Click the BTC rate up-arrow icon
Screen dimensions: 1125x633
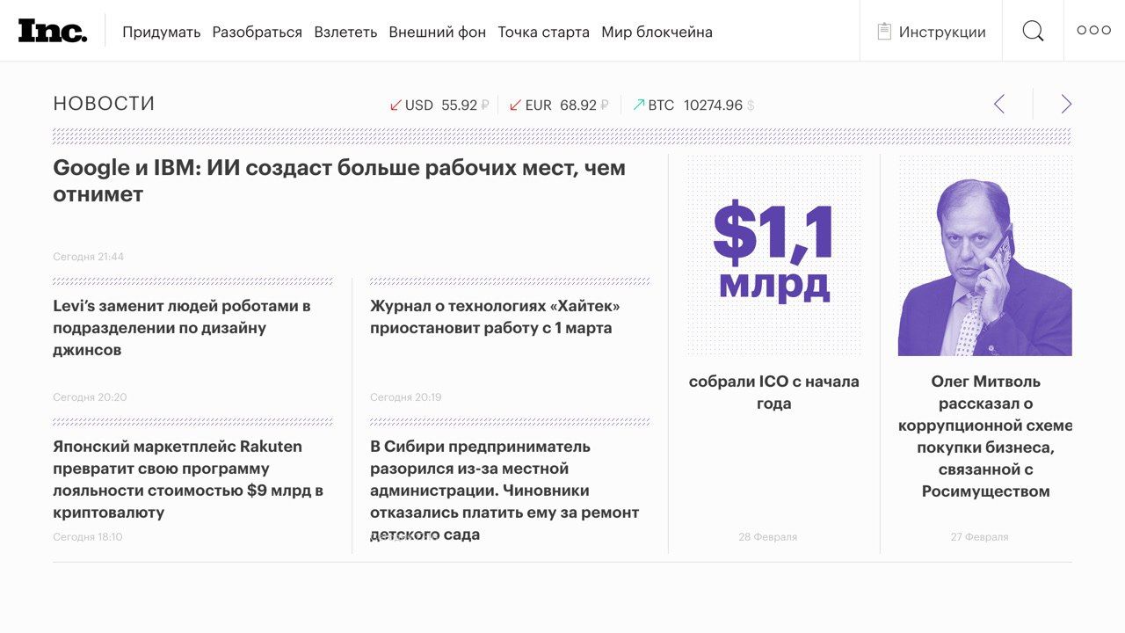coord(639,105)
